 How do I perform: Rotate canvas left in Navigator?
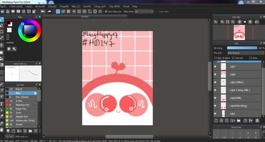pyautogui.click(x=239, y=22)
